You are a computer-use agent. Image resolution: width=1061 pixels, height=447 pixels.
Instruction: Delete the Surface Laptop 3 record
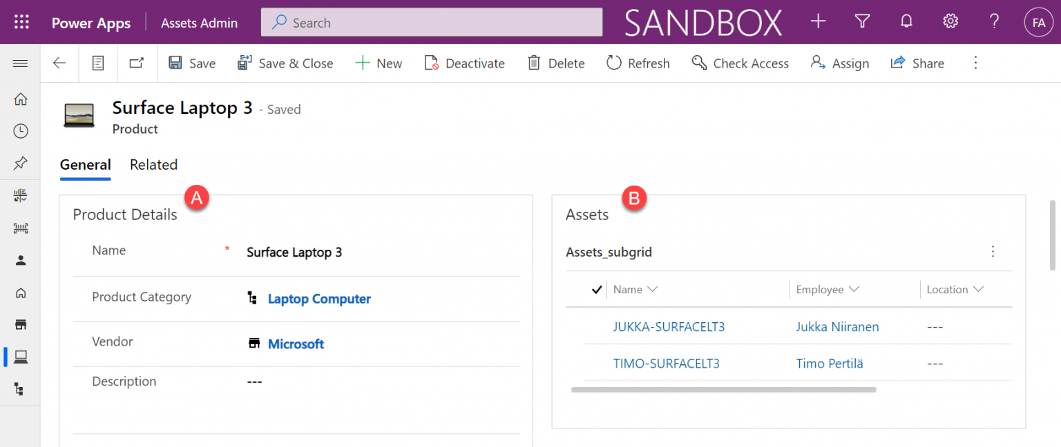556,63
